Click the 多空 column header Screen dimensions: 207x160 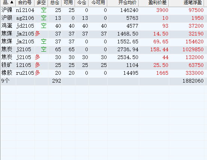(x=41, y=3)
